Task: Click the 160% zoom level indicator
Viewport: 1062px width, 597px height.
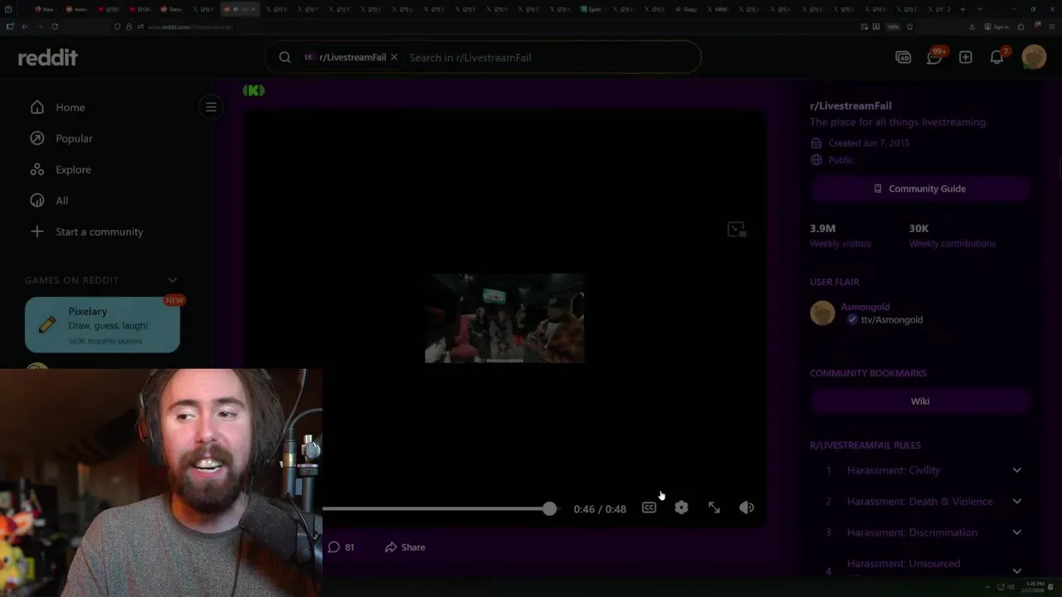Action: coord(893,27)
